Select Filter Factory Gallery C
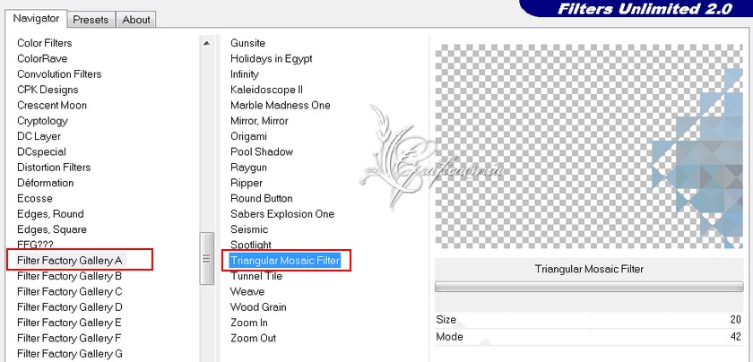Image resolution: width=753 pixels, height=362 pixels. click(70, 291)
